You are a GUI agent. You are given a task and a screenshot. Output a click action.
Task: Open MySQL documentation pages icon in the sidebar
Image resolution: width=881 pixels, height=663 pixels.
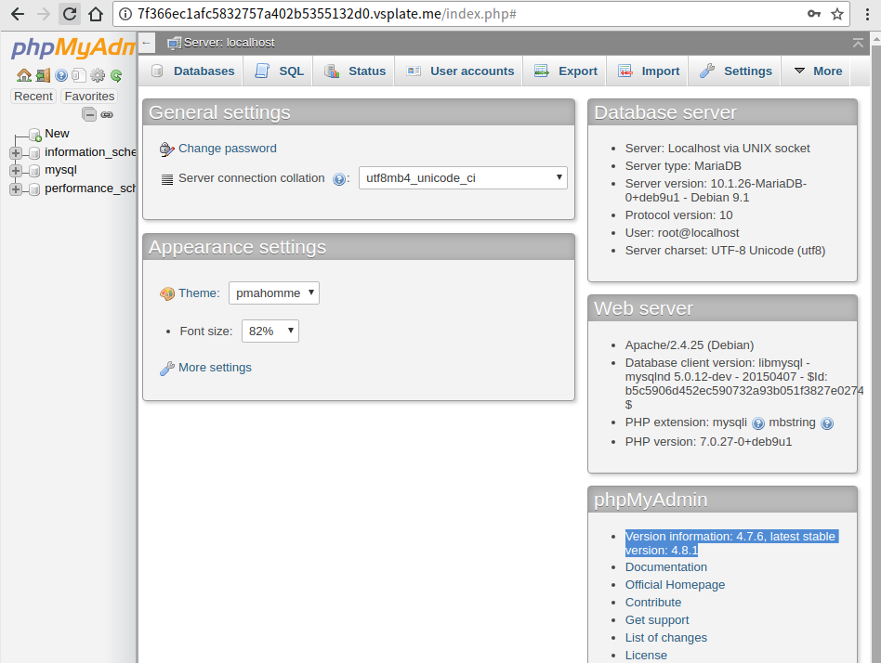click(x=79, y=75)
